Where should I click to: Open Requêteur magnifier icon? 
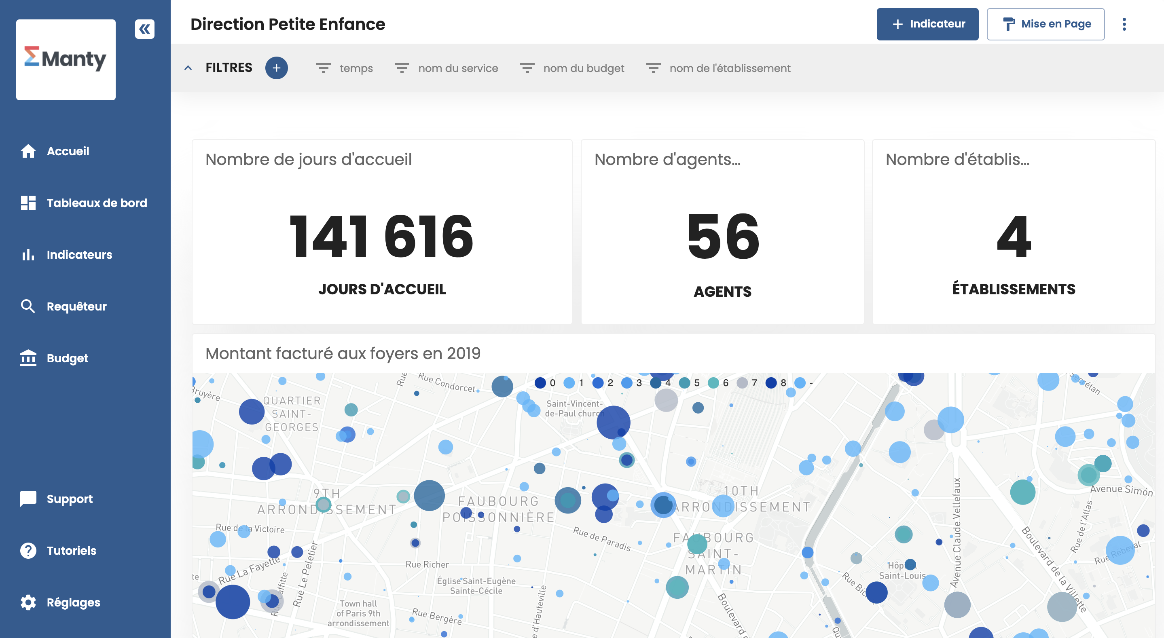coord(28,306)
